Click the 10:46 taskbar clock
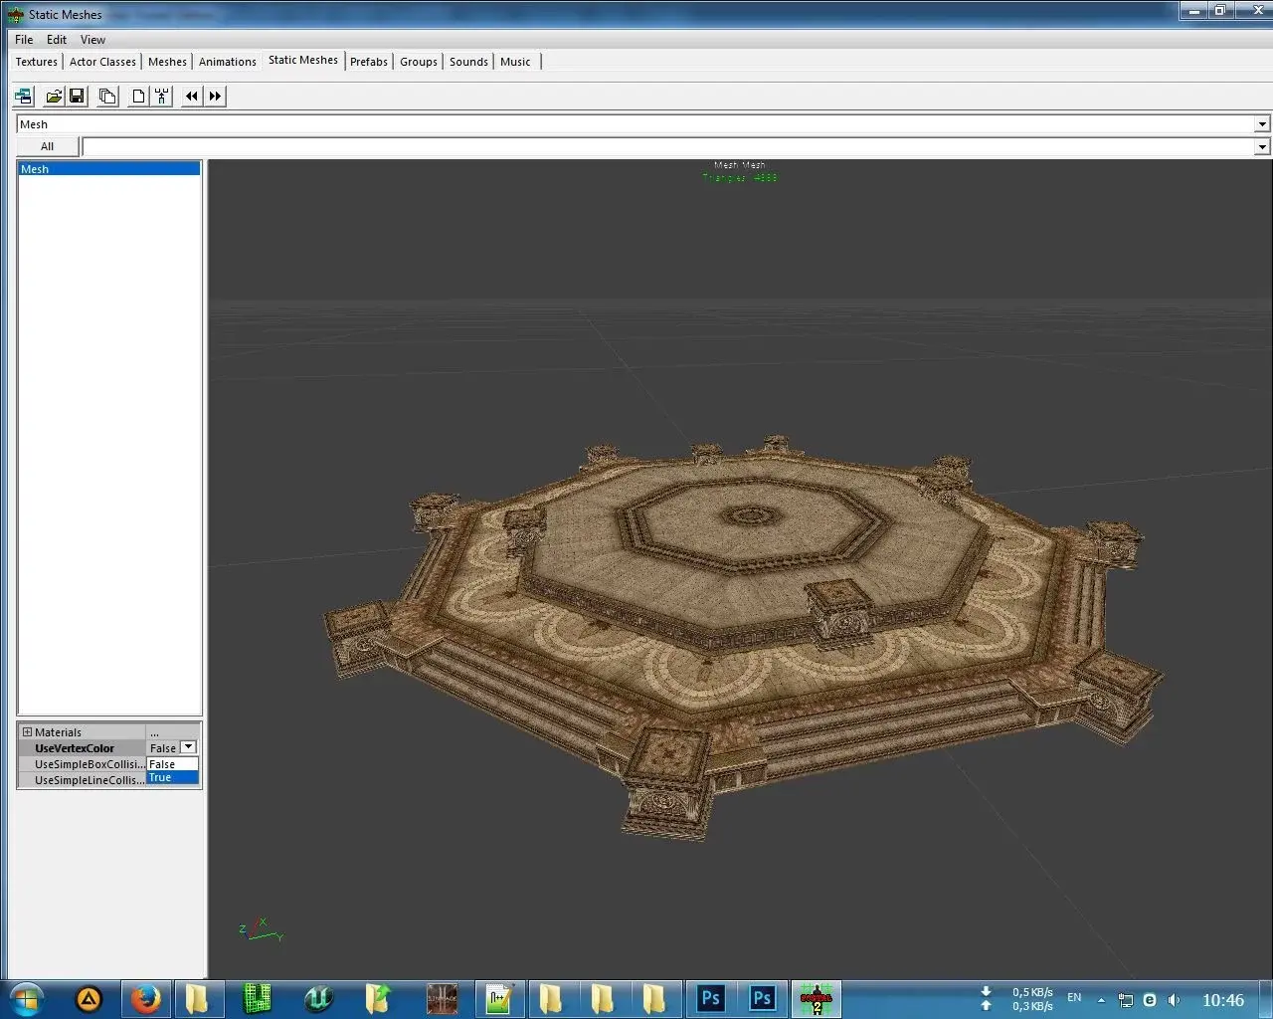Image resolution: width=1273 pixels, height=1019 pixels. (x=1223, y=1000)
